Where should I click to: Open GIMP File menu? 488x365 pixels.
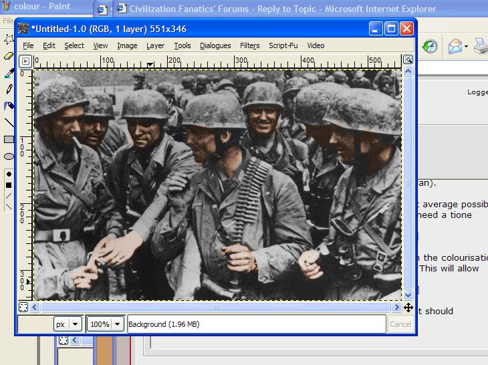(x=28, y=45)
